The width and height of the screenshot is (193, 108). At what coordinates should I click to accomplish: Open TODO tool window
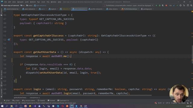16,100
